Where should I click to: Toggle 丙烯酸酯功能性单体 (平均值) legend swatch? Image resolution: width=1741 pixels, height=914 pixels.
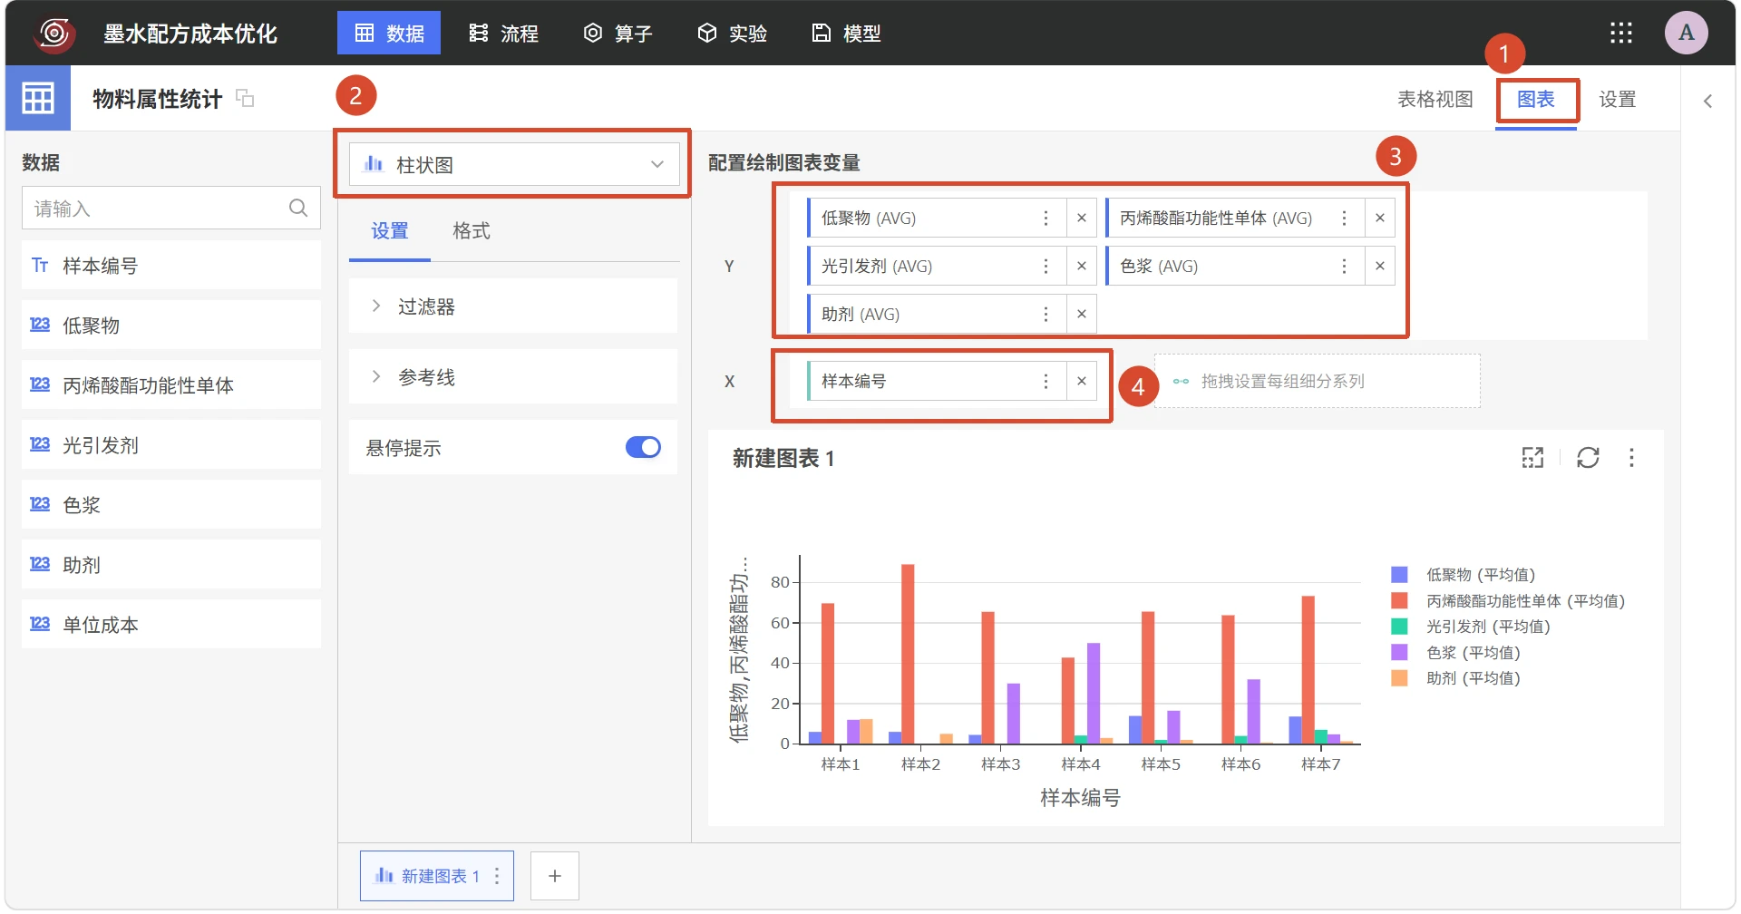[x=1399, y=600]
